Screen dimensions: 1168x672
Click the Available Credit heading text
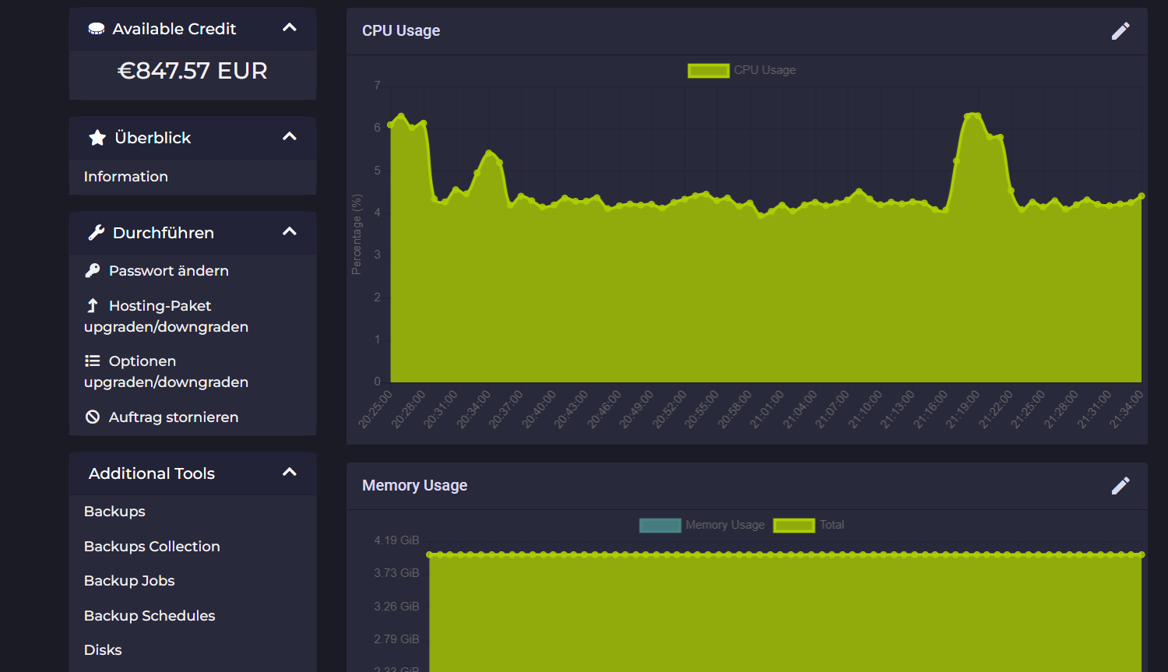174,29
